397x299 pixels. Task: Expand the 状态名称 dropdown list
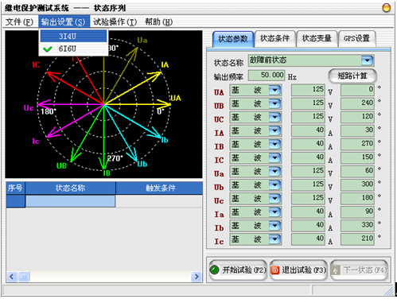[x=368, y=60]
